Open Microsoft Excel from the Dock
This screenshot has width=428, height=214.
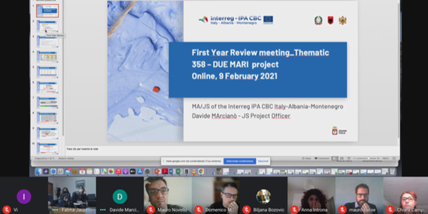coord(179,171)
